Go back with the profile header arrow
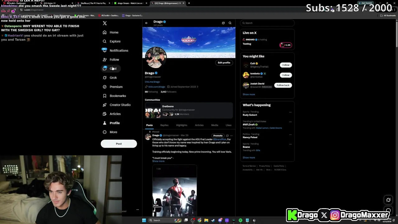 [x=146, y=23]
